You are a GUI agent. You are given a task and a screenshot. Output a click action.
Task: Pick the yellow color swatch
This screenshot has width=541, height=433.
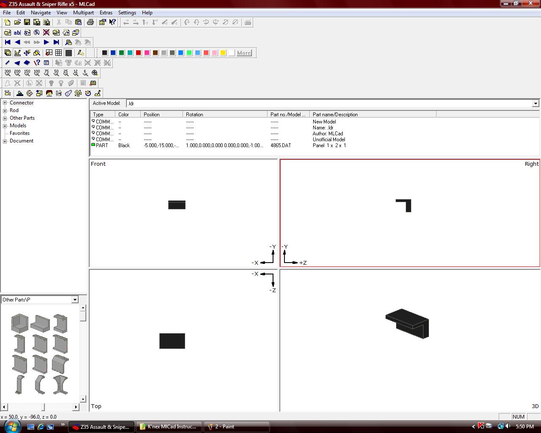coord(223,53)
